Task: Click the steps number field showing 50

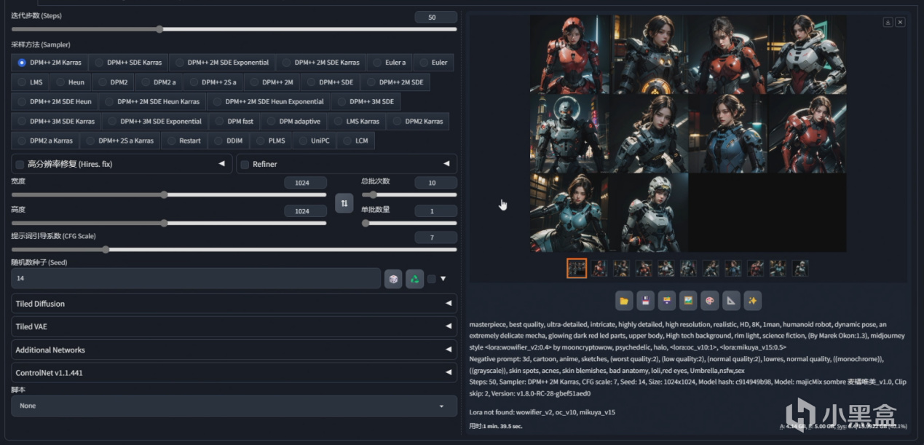Action: click(435, 17)
